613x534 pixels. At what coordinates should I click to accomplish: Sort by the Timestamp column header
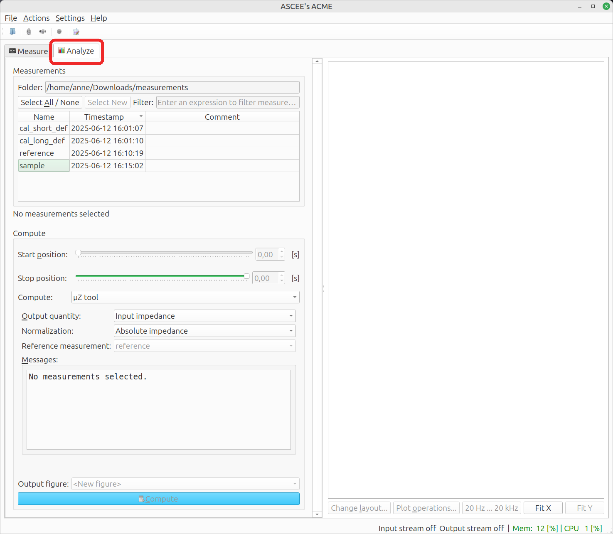107,117
